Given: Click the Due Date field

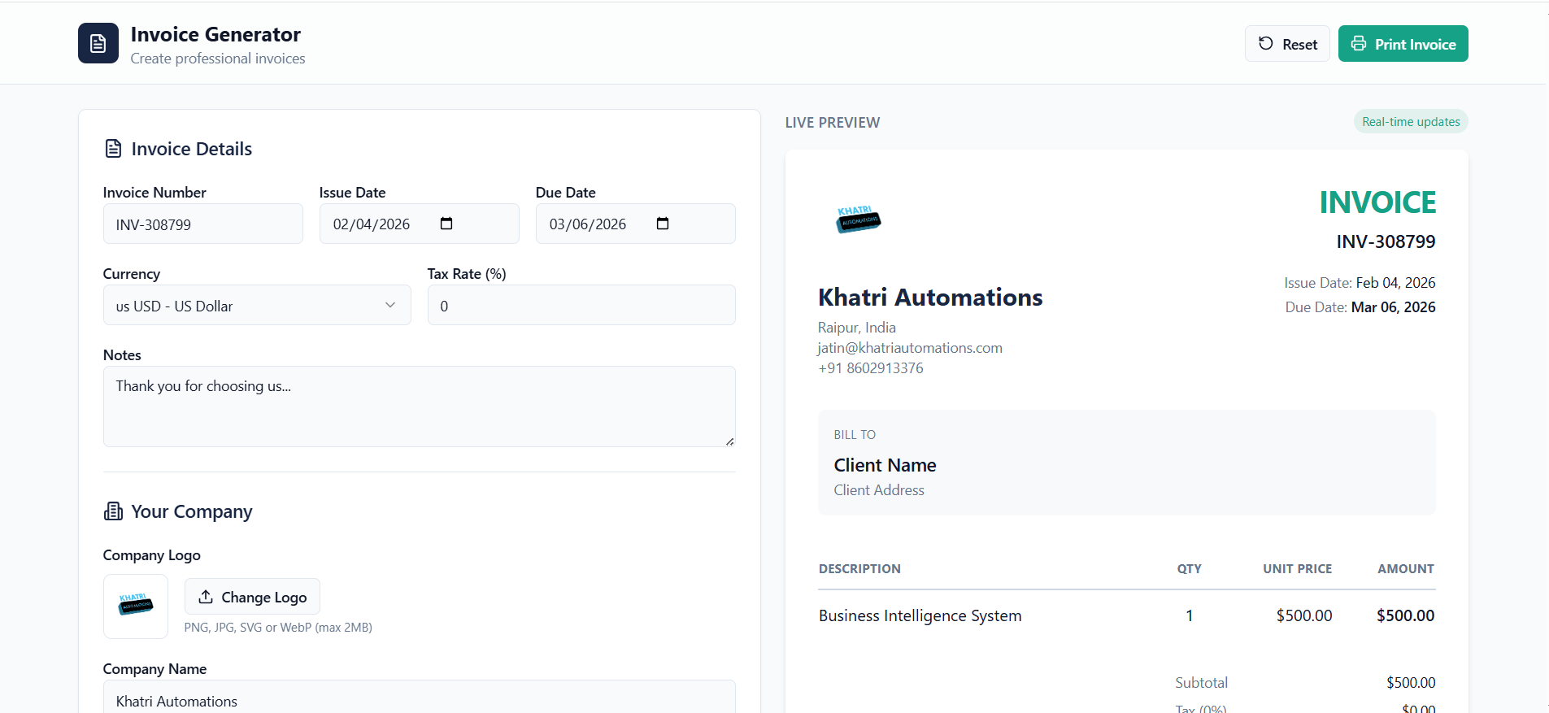Looking at the screenshot, I should pyautogui.click(x=636, y=224).
